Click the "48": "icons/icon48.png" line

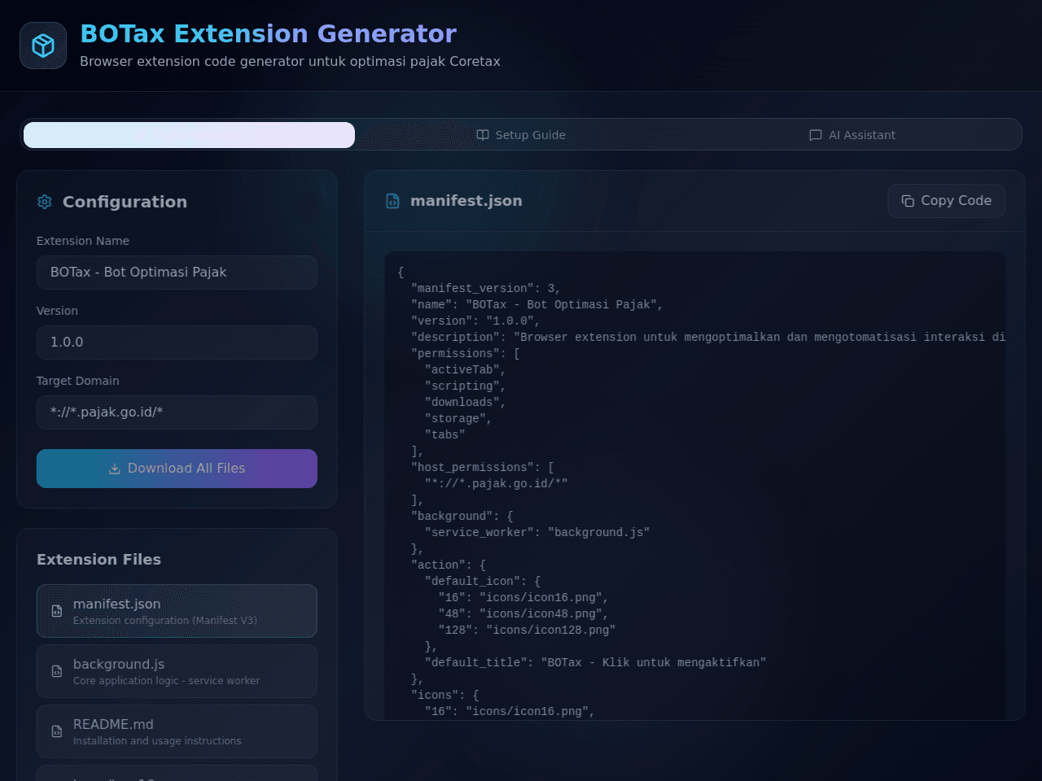(523, 614)
